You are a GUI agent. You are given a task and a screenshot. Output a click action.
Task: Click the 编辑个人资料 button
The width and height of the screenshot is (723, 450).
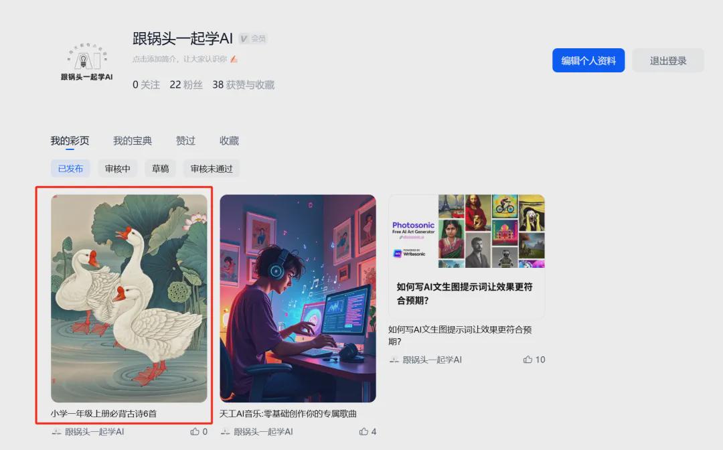click(588, 60)
